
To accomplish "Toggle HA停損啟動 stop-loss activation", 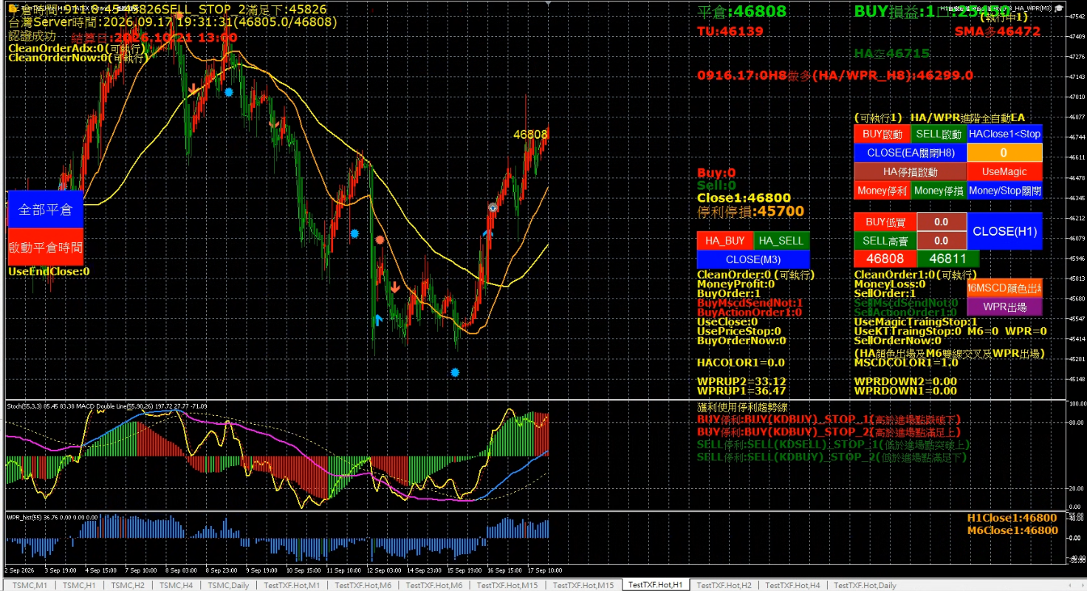I will 910,171.
